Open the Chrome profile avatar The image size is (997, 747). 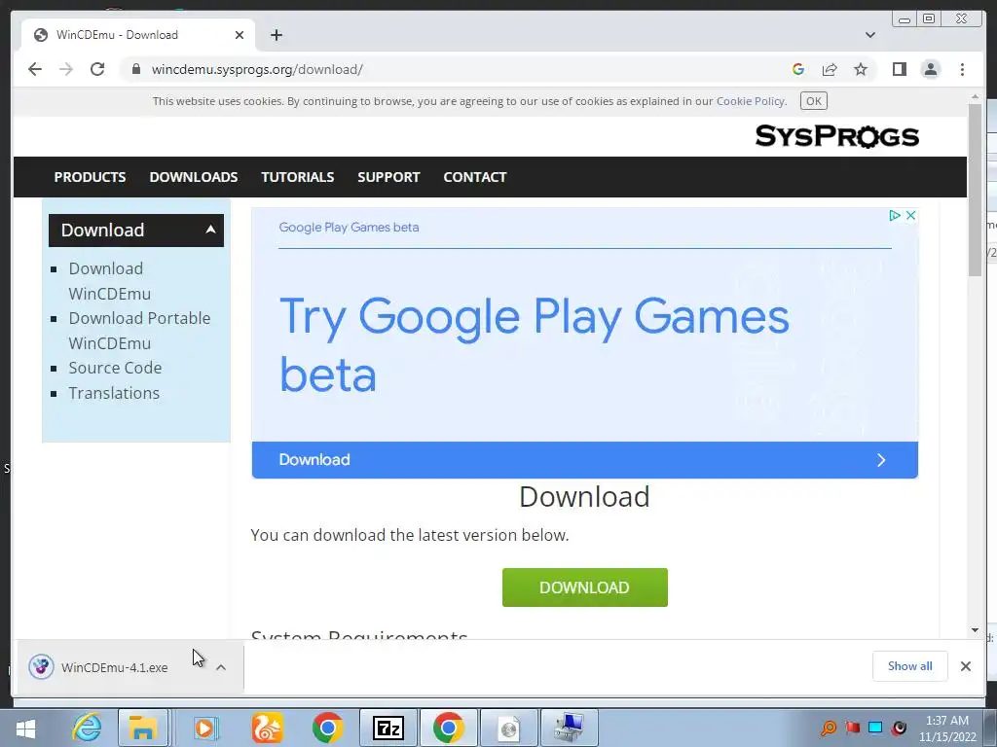tap(930, 69)
